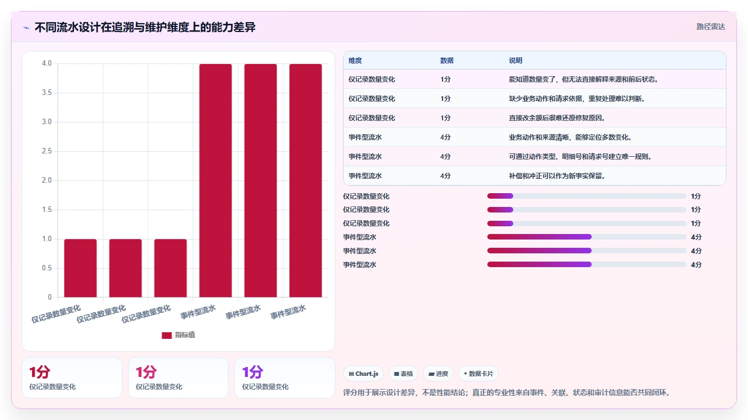Select row text 可通过动作类型、明细号和请求号建立唯一规则。
The image size is (748, 420).
(x=581, y=157)
